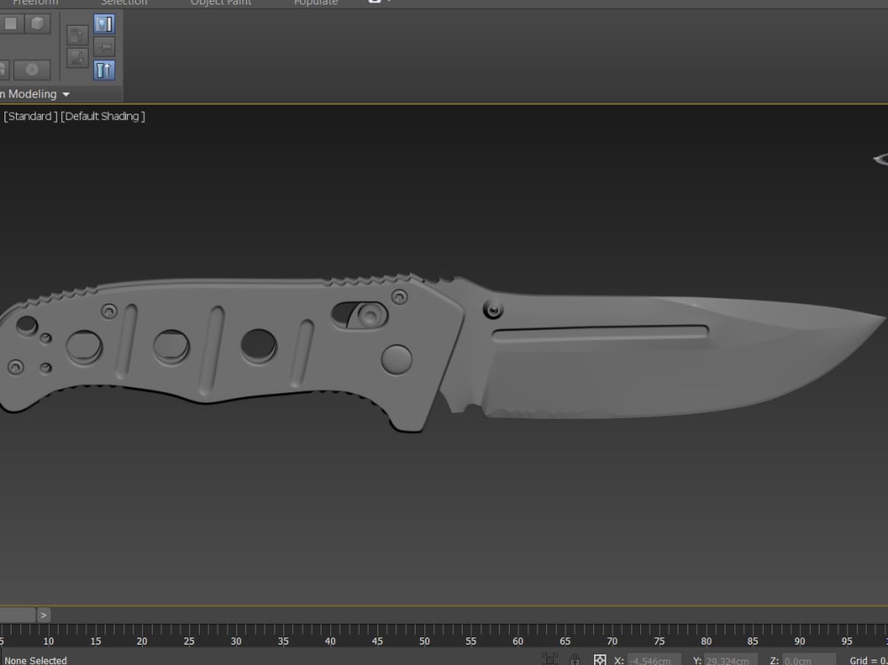This screenshot has height=665, width=888.
Task: Click the Y coordinate input field
Action: coord(731,661)
